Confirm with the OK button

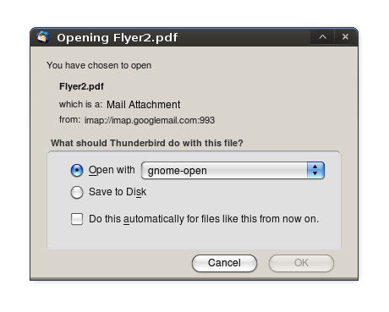tap(301, 263)
